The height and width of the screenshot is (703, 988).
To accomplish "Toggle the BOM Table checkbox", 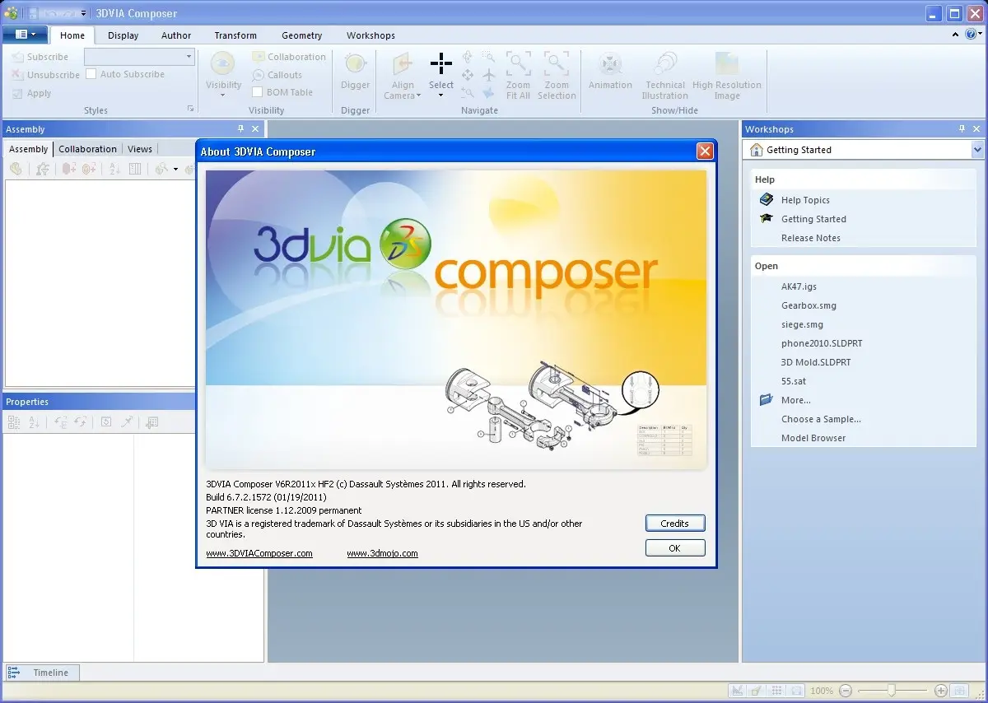I will point(258,92).
